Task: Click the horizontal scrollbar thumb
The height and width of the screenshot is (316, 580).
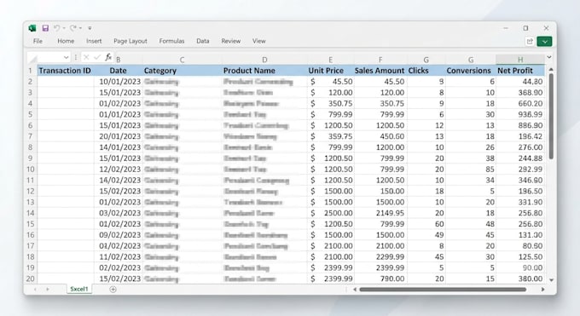Action: point(443,290)
